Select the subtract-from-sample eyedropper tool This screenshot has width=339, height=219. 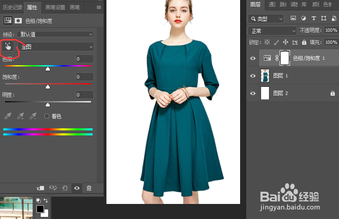click(x=33, y=116)
